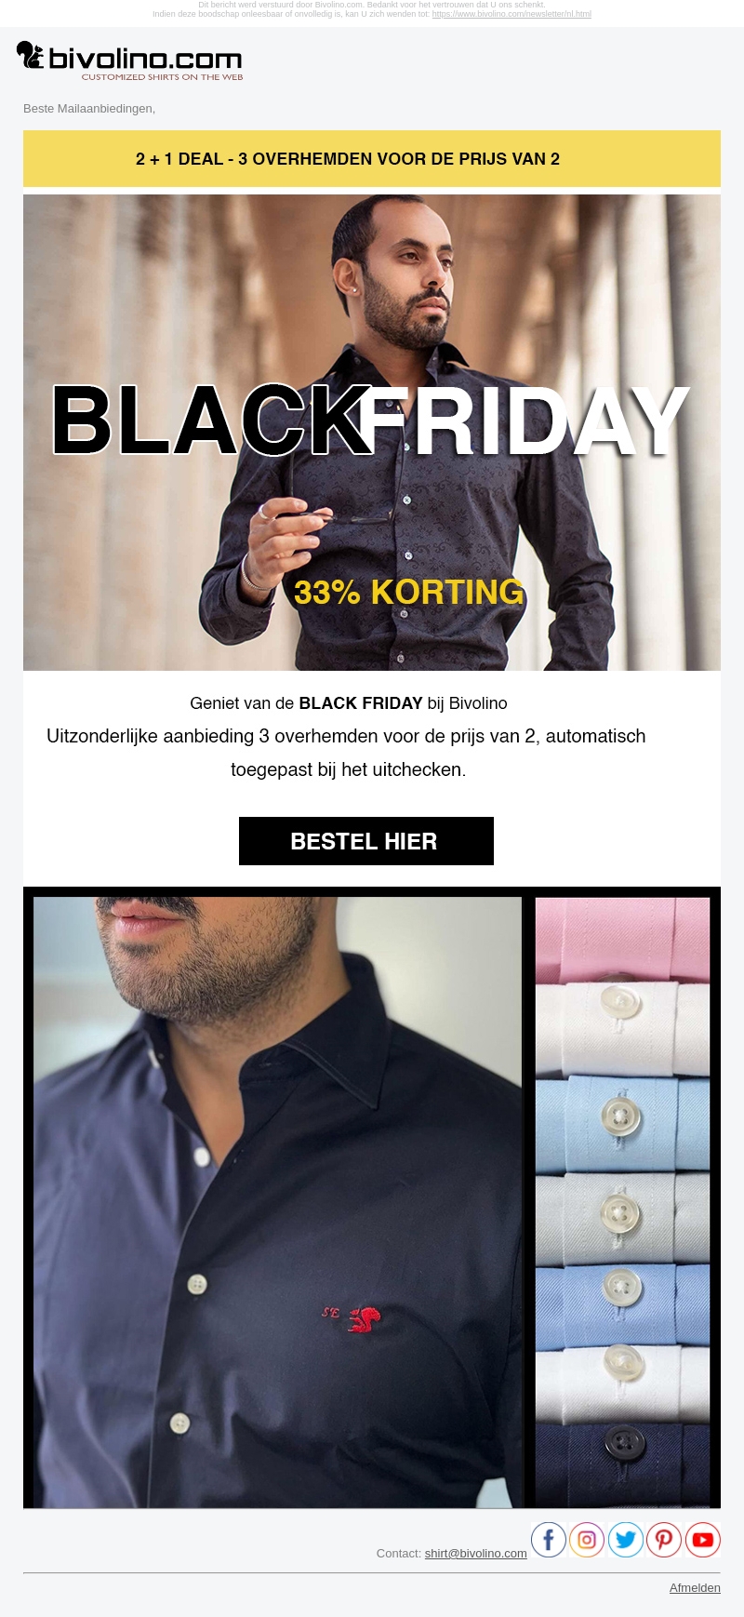Open the newsletter web version link
744x1617 pixels.
511,14
